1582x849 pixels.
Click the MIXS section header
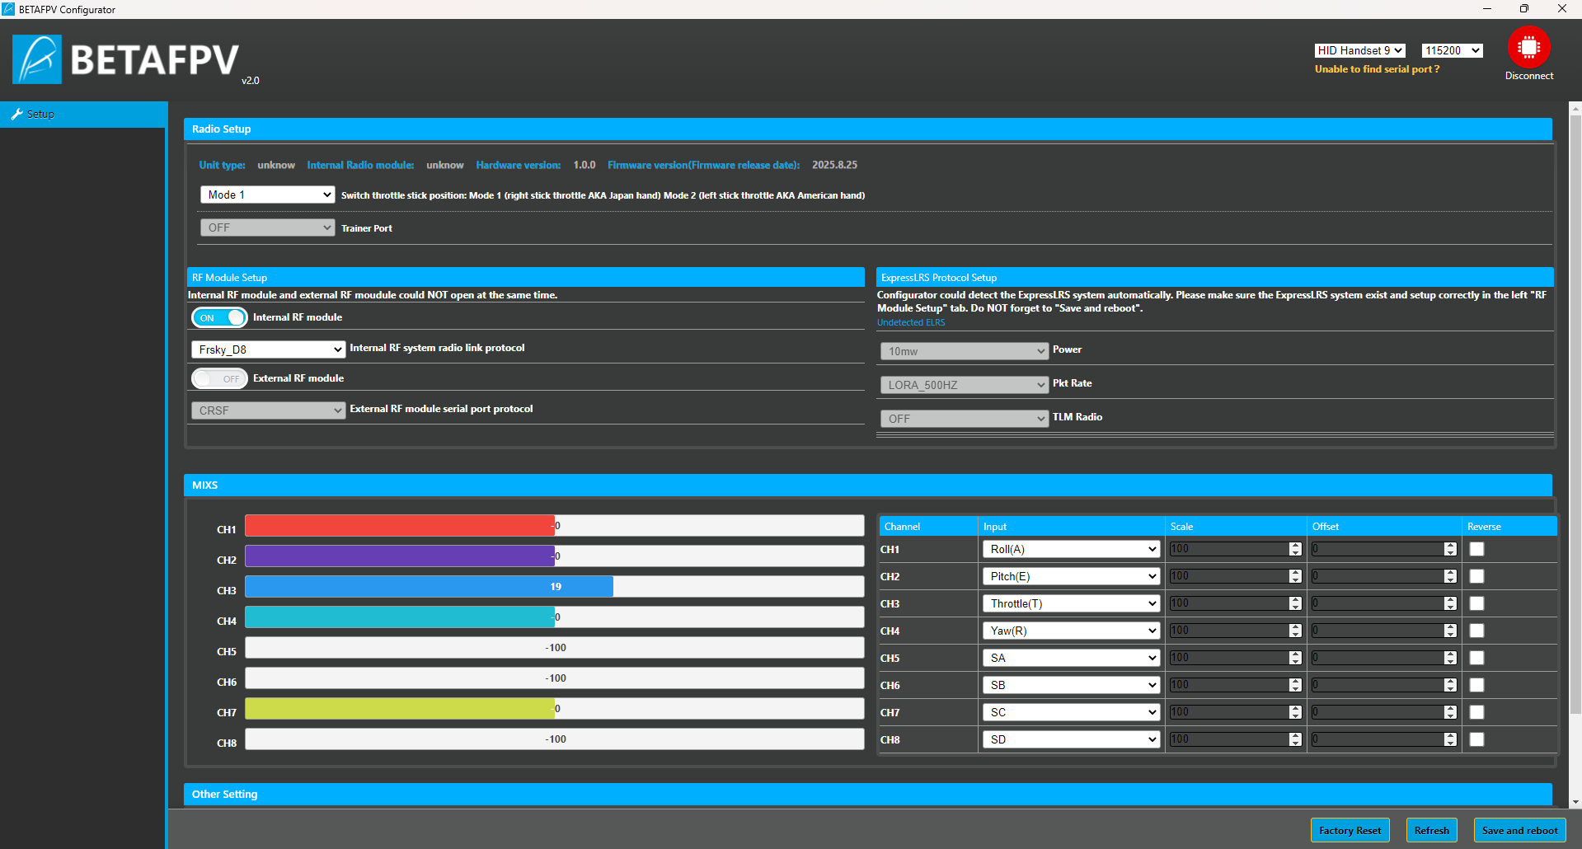pos(868,485)
